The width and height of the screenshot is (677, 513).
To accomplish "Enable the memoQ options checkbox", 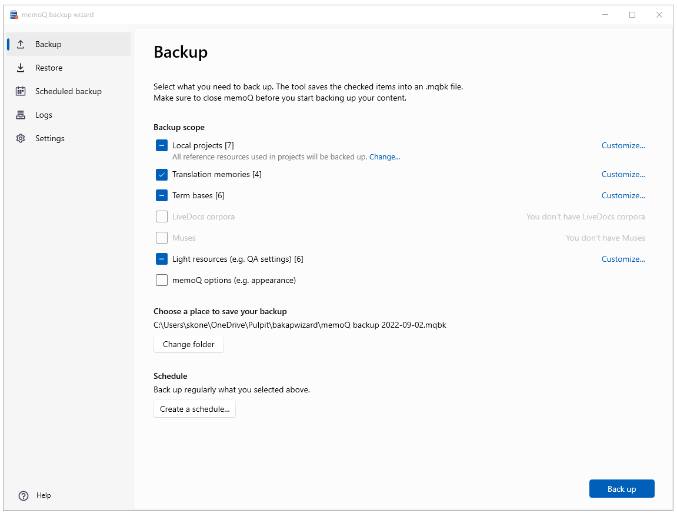I will (162, 280).
